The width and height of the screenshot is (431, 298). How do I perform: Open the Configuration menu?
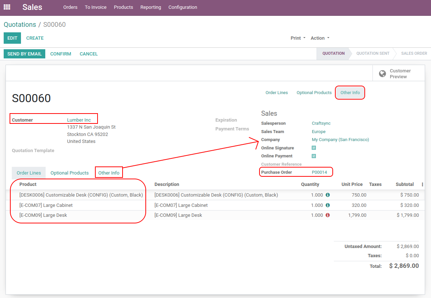183,7
